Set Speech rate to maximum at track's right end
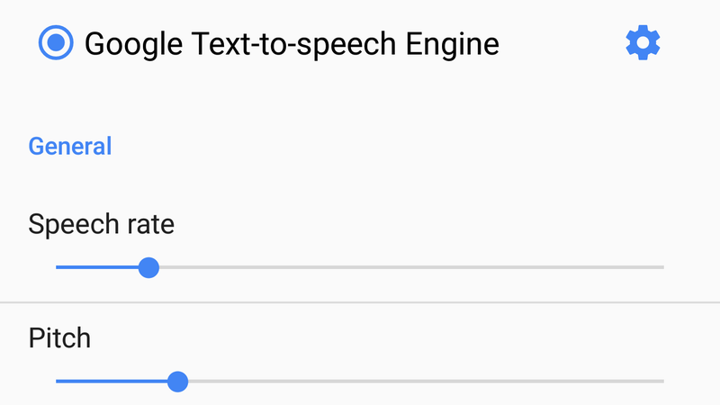720x405 pixels. tap(662, 267)
